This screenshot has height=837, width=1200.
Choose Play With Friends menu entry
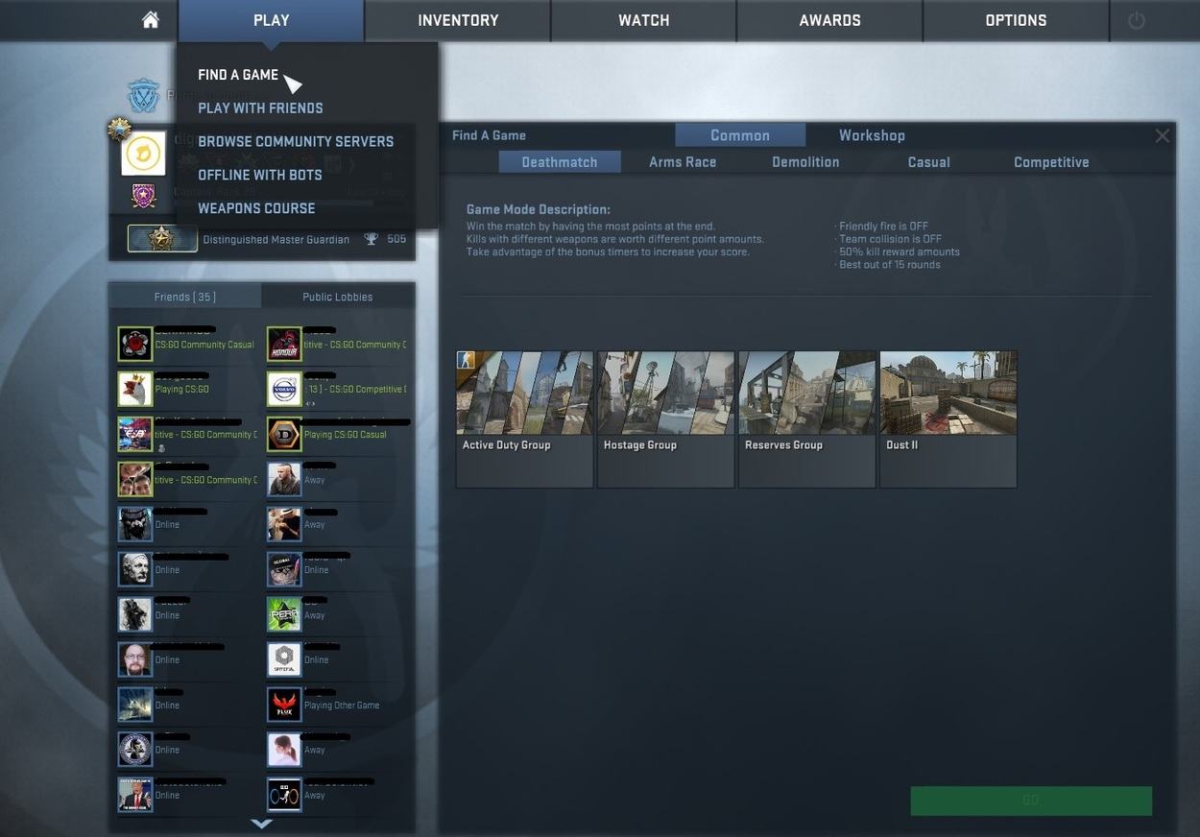tap(260, 108)
